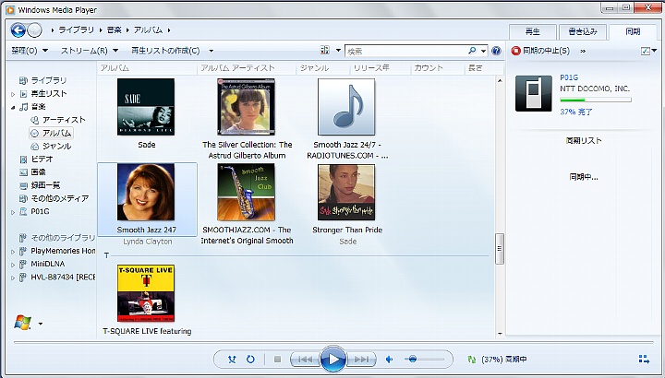Click the greyed Forward arrow button
This screenshot has height=378, width=665.
[x=35, y=30]
